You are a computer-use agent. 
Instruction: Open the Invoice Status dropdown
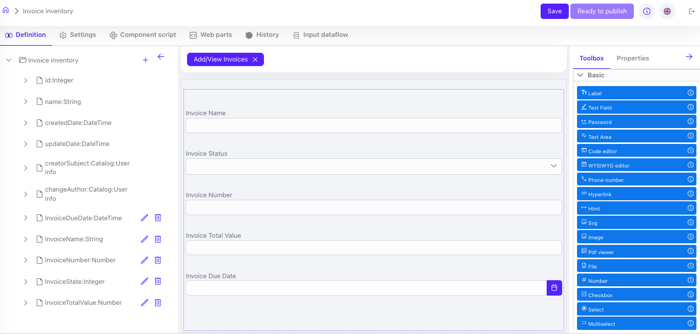point(374,166)
